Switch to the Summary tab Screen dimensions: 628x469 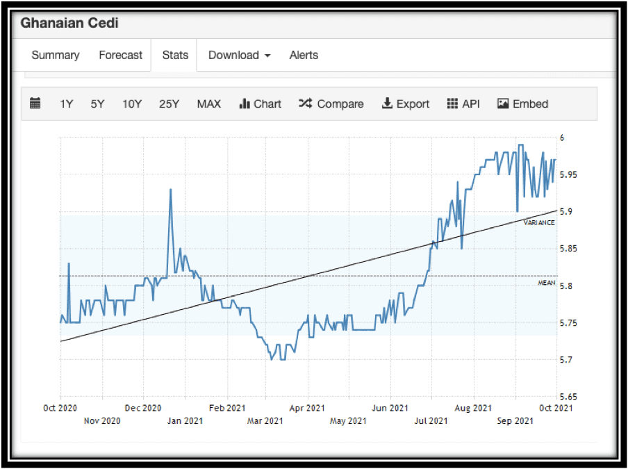[x=56, y=56]
